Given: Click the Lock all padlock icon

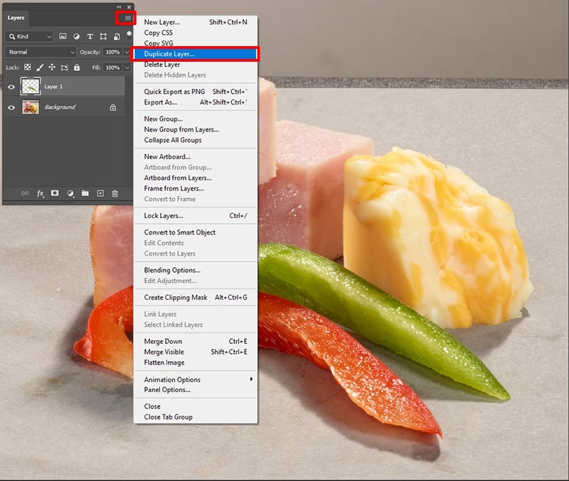Looking at the screenshot, I should (77, 67).
